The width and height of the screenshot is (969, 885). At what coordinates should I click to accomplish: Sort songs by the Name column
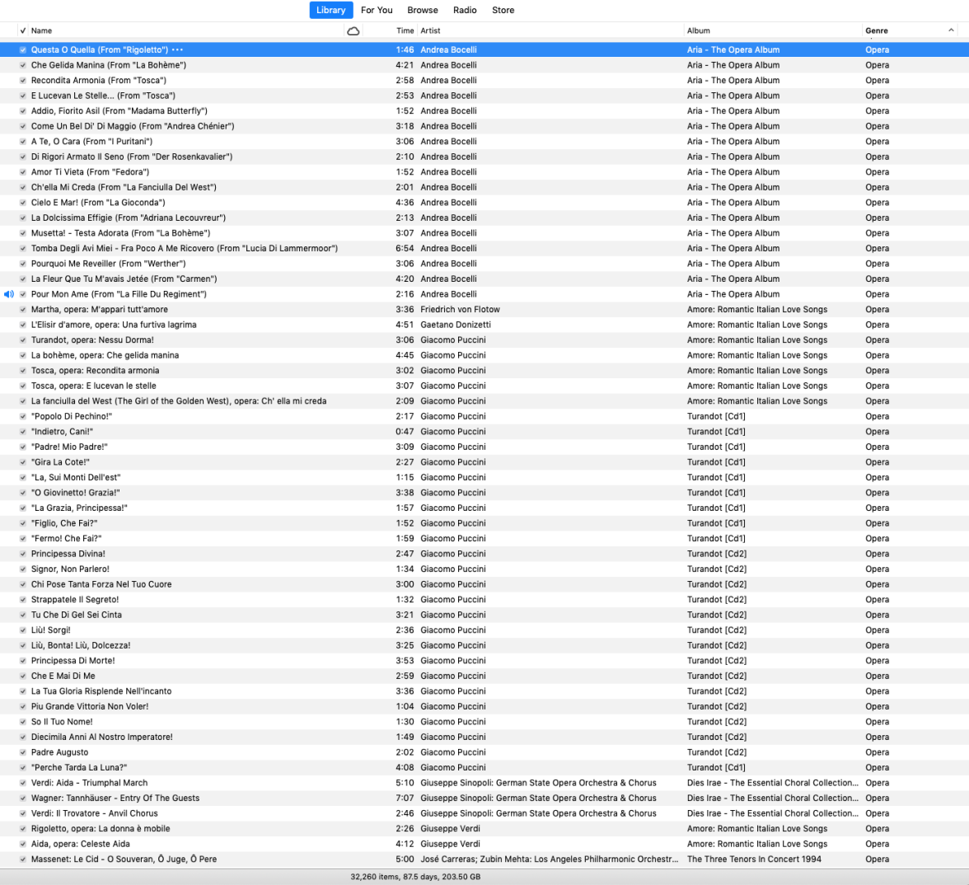tap(40, 30)
